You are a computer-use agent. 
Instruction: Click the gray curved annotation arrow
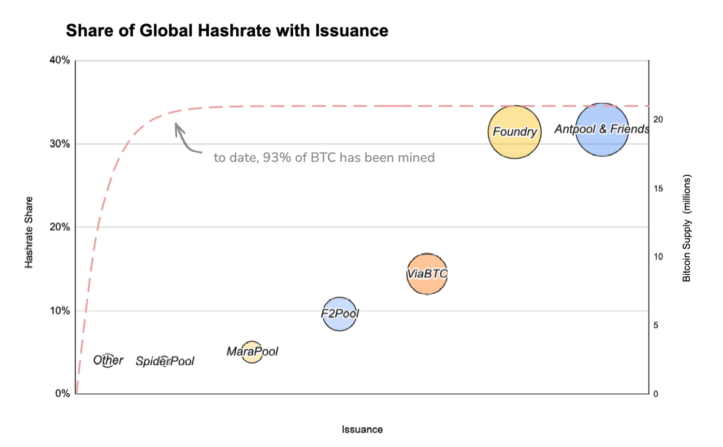[185, 140]
